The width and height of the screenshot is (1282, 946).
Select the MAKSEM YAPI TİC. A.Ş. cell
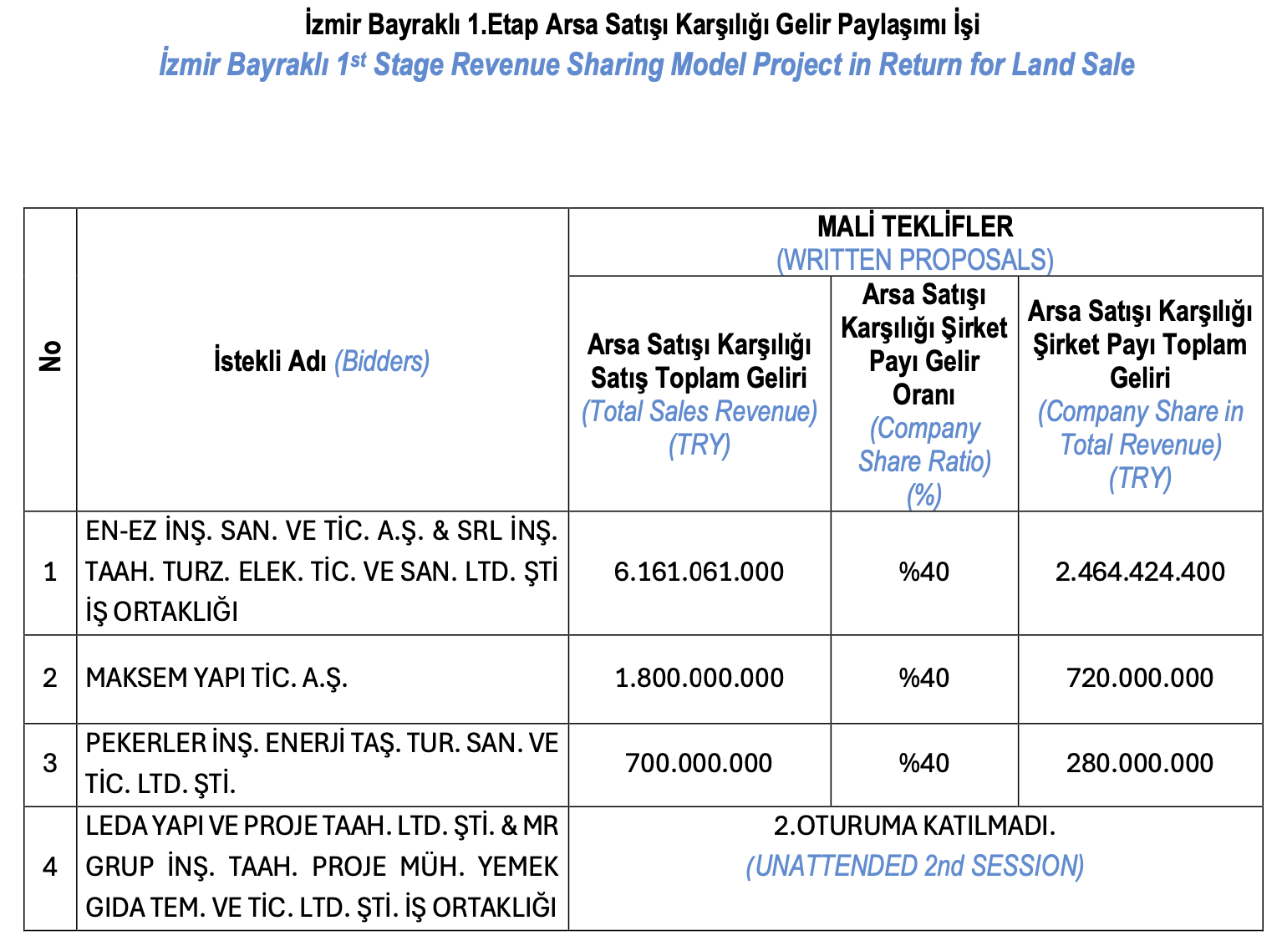pos(217,678)
